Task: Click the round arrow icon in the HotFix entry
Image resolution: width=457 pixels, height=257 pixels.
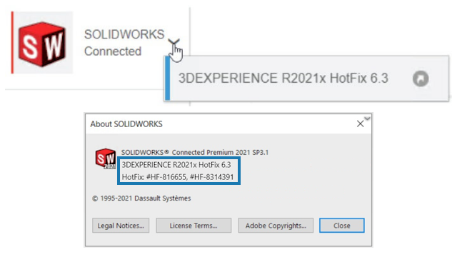Action: tap(421, 79)
